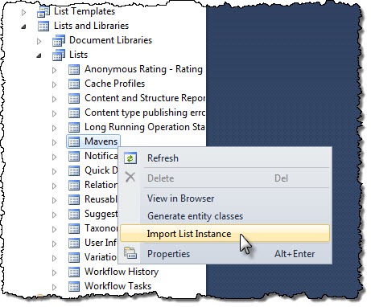Click the Document Libraries folder icon
371x307 pixels.
[x=59, y=40]
